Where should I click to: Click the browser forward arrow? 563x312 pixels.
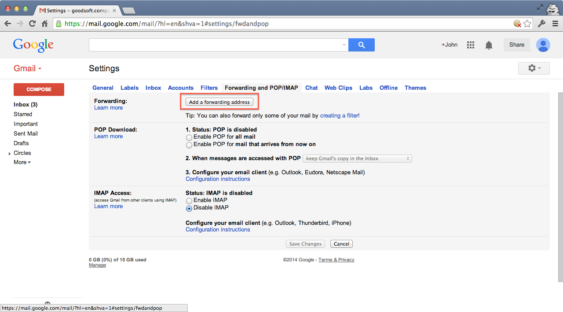pyautogui.click(x=20, y=24)
